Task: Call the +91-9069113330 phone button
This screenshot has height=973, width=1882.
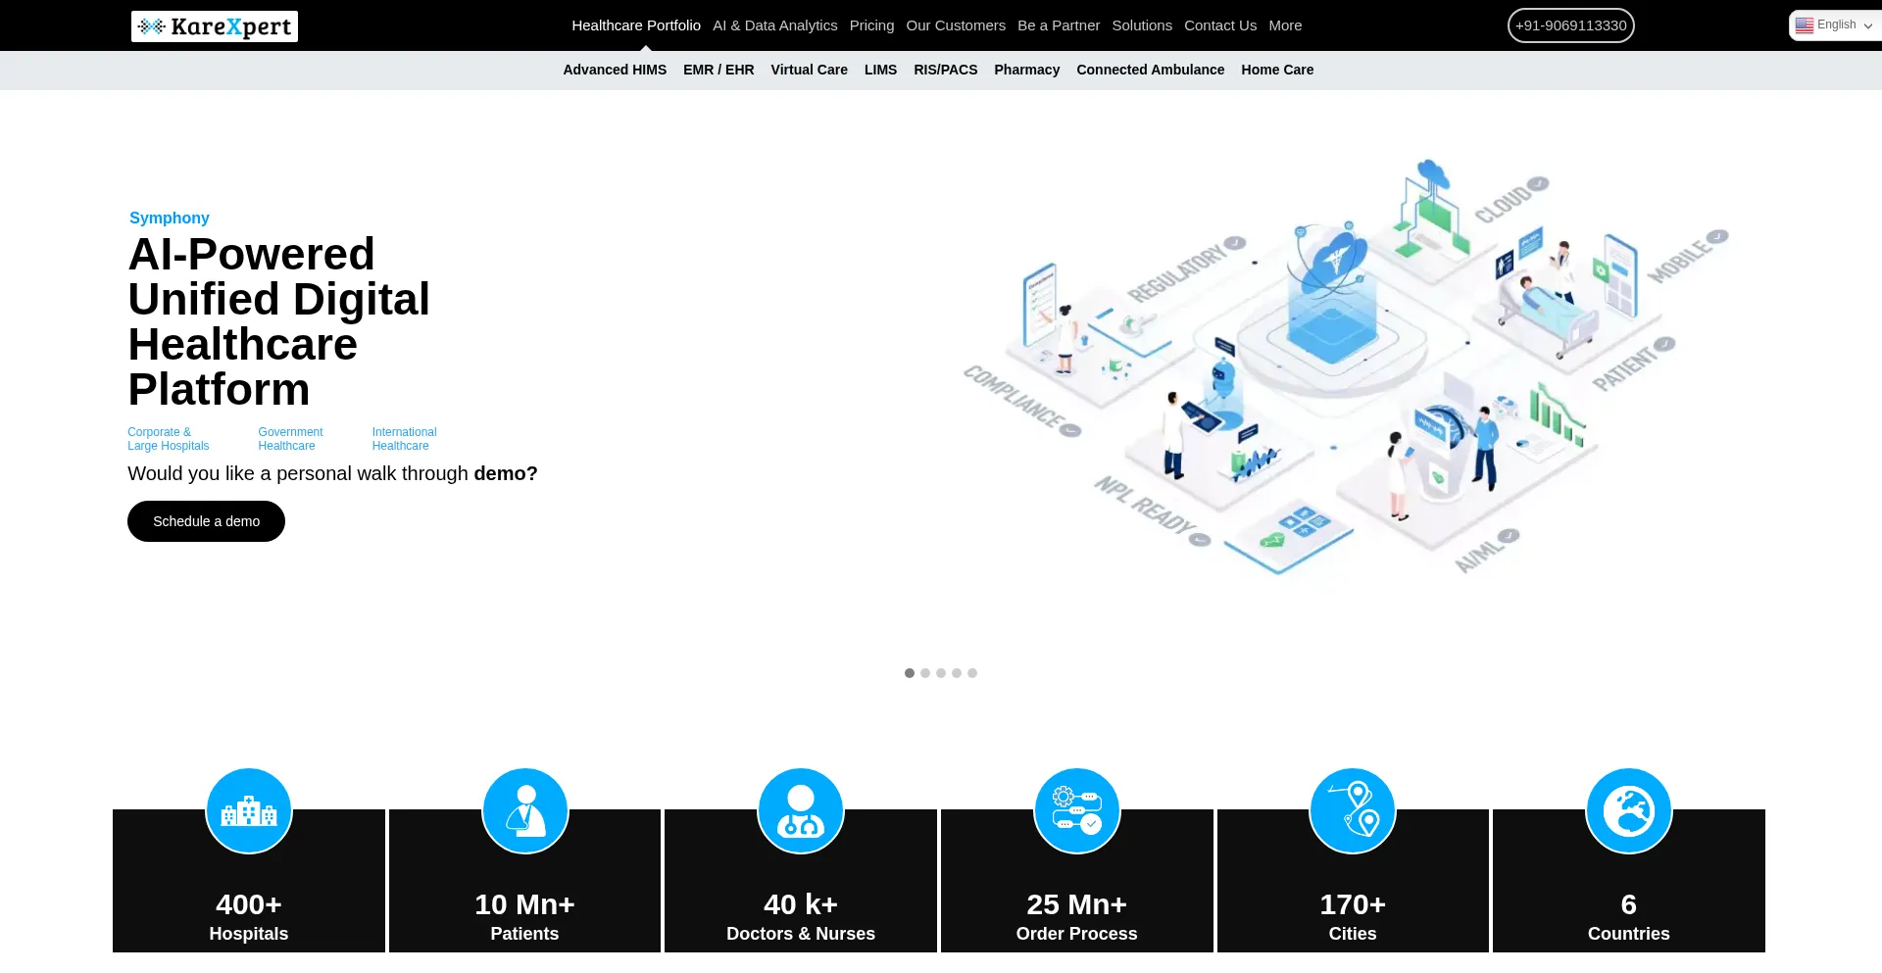Action: tap(1570, 25)
